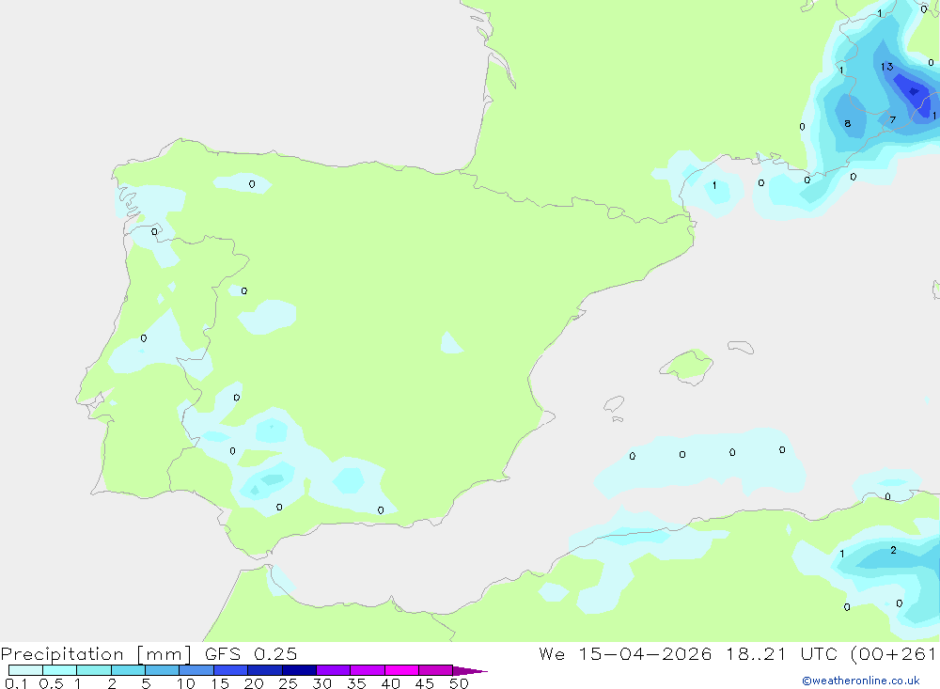Click the '15' legend scale label
Image resolution: width=940 pixels, height=689 pixels.
[x=220, y=683]
